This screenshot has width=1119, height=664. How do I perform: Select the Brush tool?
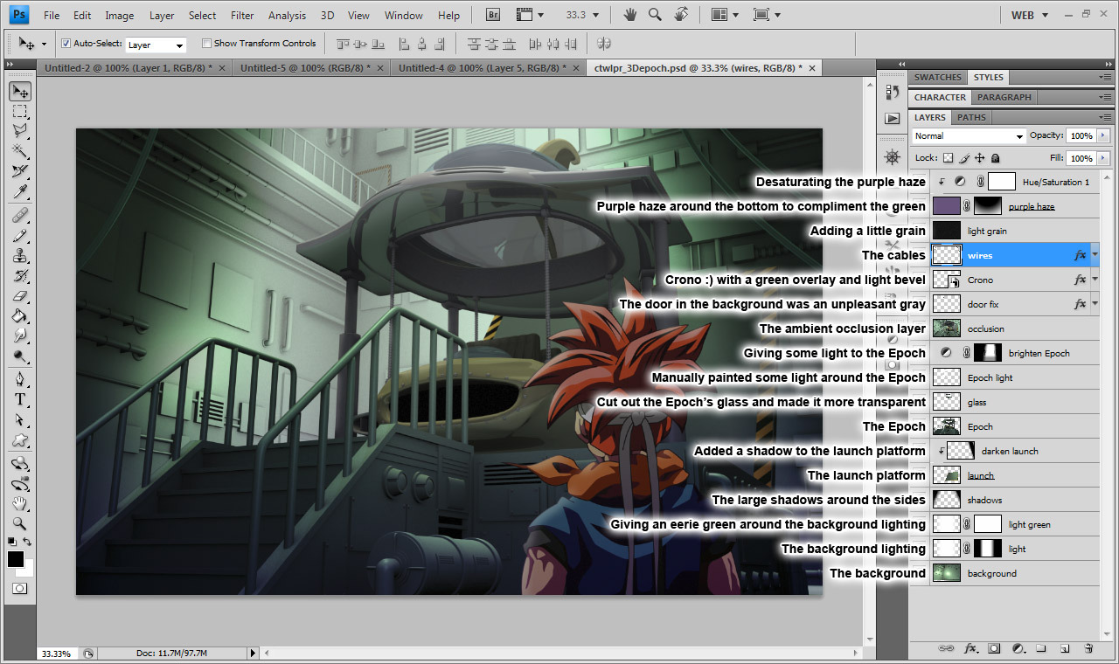20,235
